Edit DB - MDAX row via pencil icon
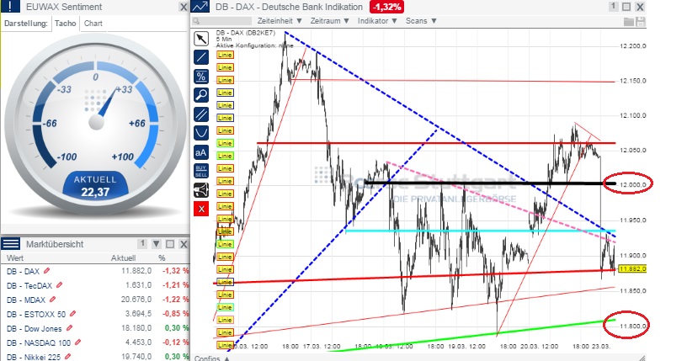The image size is (687, 361). tap(52, 300)
